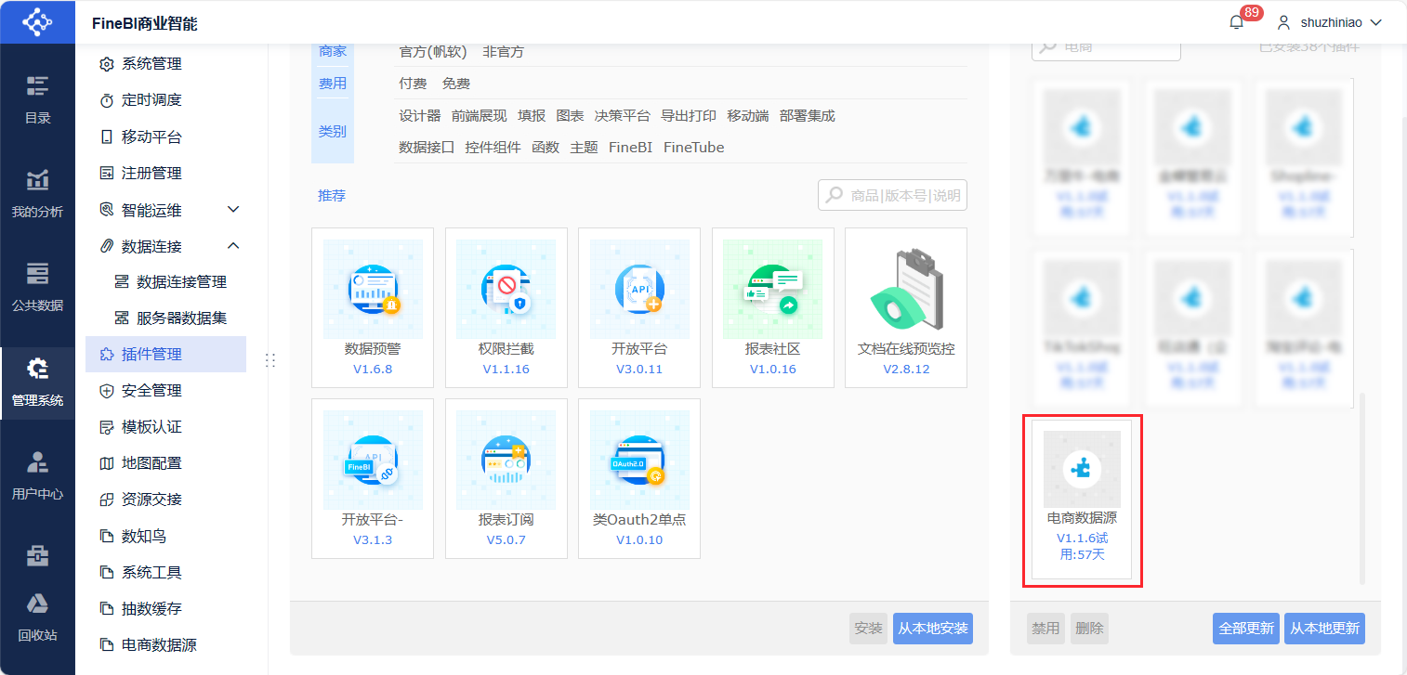The image size is (1407, 675).
Task: Choose the 报表订阅 plugin card
Action: (506, 478)
